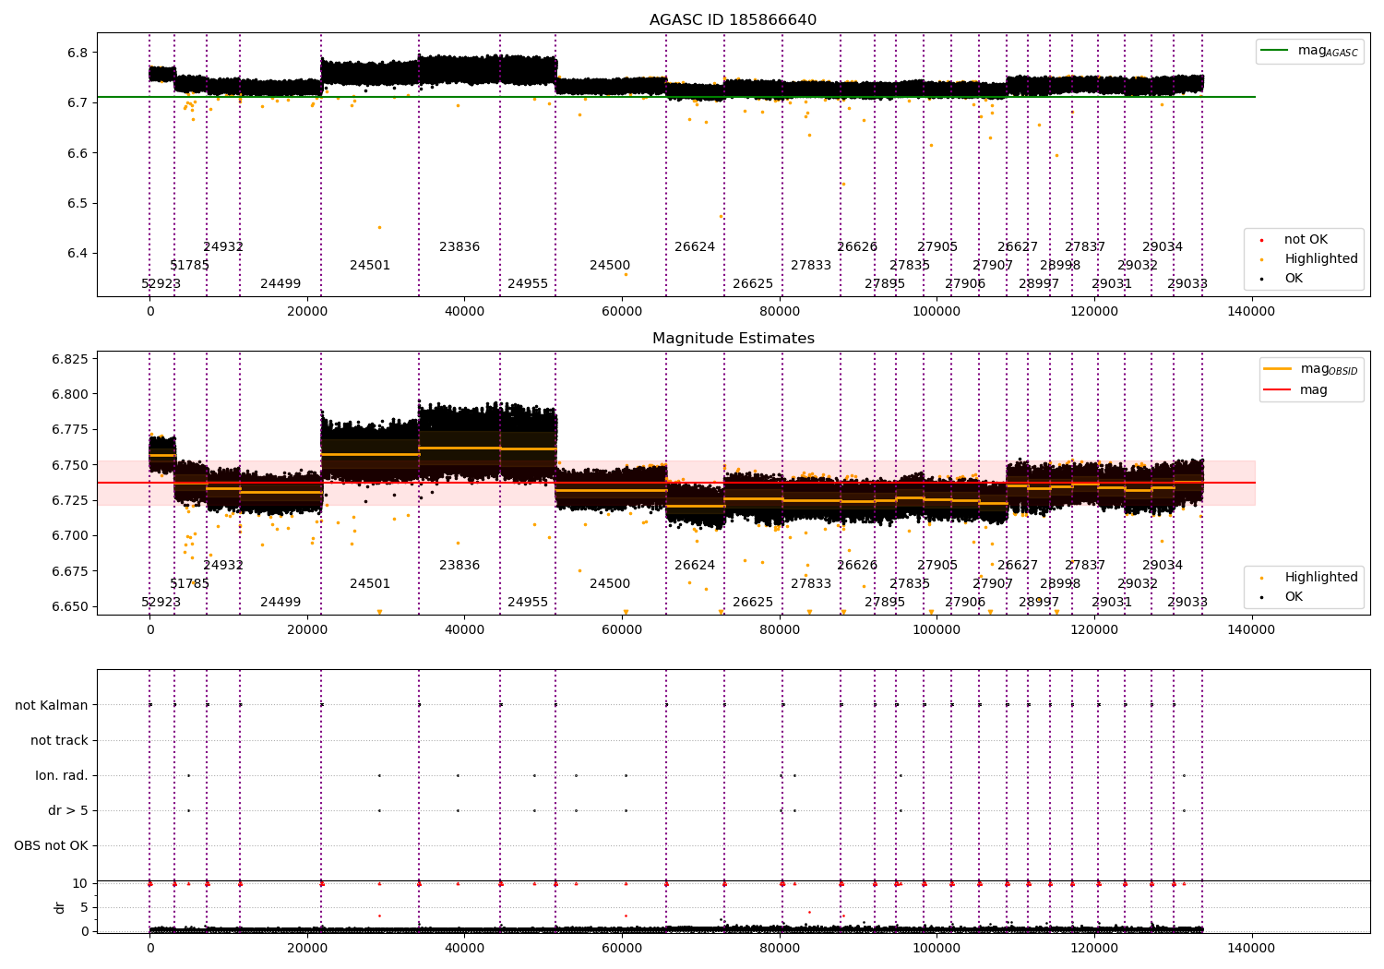Click "Highlighted" in the top plot legend
1384x969 pixels.
[1321, 259]
